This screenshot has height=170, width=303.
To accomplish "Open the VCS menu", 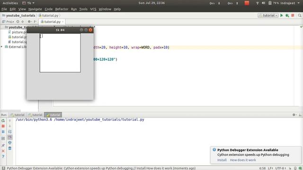I will click(93, 9).
